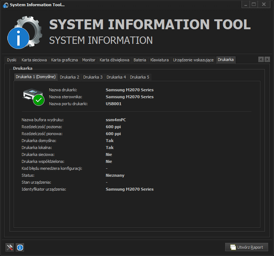
Task: Click the Nieznany status value
Action: 115,176
